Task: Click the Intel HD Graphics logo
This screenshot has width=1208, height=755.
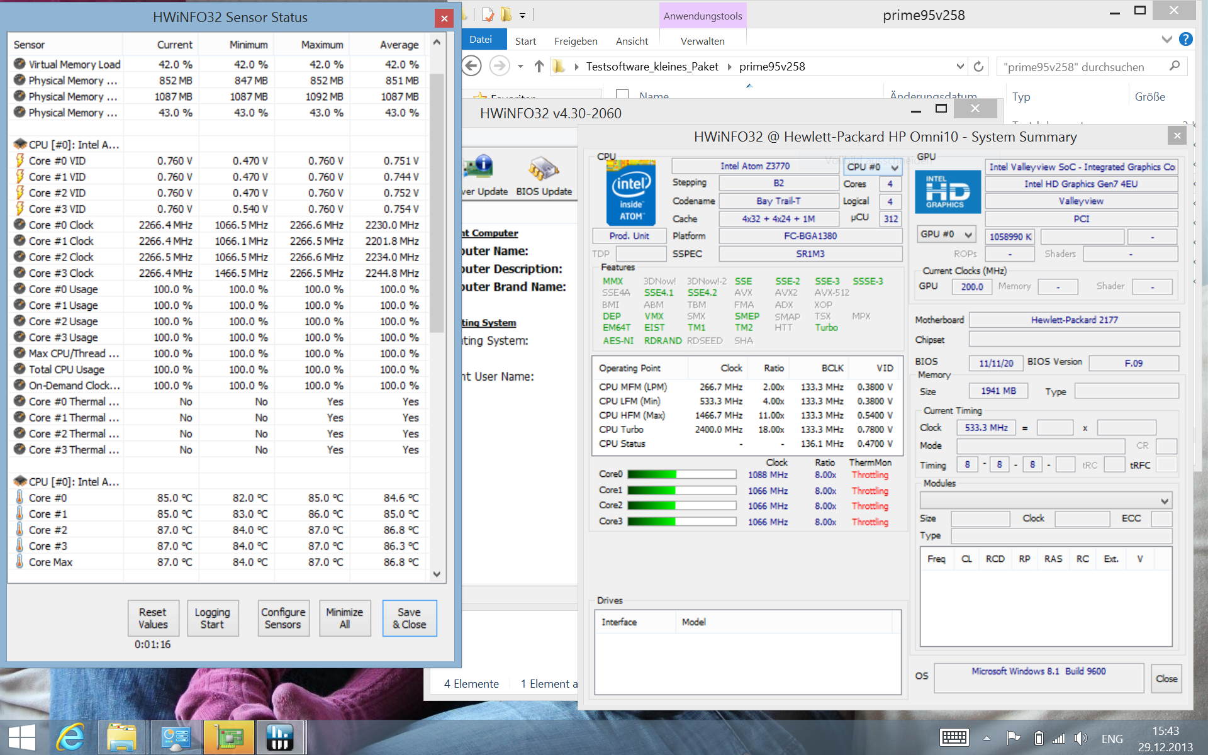Action: point(947,192)
